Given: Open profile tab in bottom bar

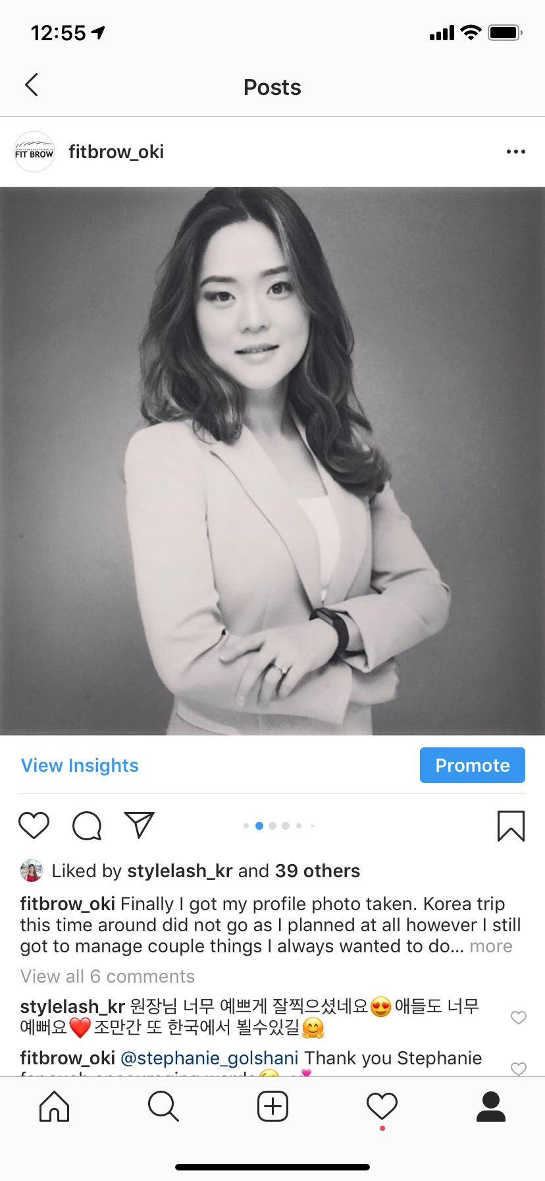Looking at the screenshot, I should pos(490,1107).
